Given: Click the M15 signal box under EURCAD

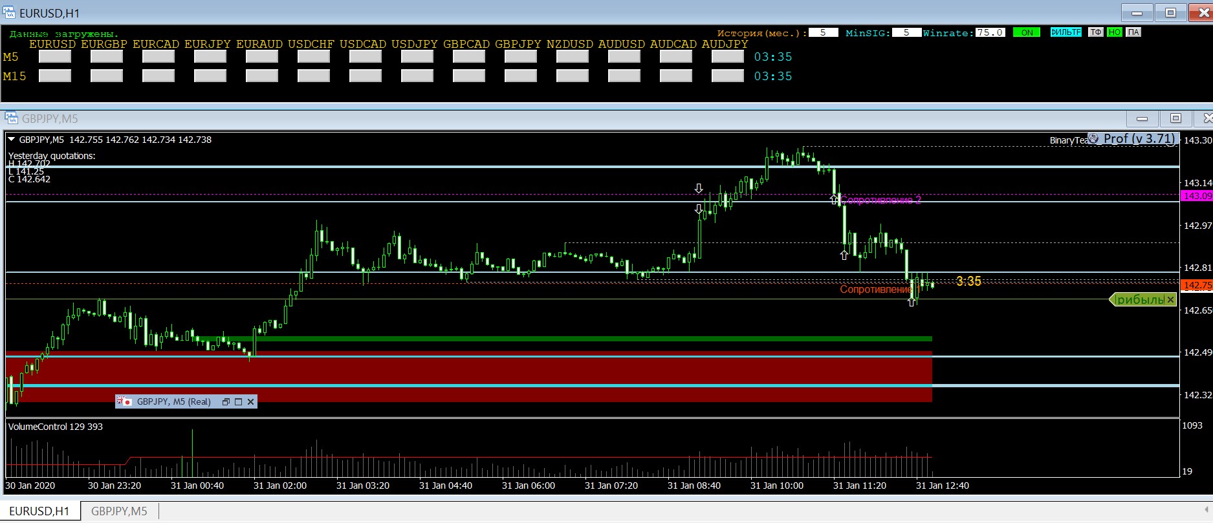Looking at the screenshot, I should click(x=158, y=76).
